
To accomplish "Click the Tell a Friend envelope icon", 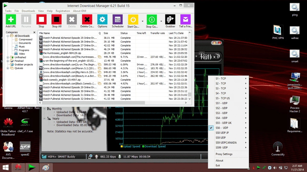I will click(186, 20).
